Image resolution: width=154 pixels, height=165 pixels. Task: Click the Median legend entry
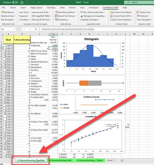(65, 108)
